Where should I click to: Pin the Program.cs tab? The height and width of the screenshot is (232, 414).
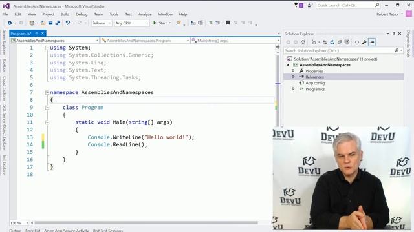[x=37, y=33]
